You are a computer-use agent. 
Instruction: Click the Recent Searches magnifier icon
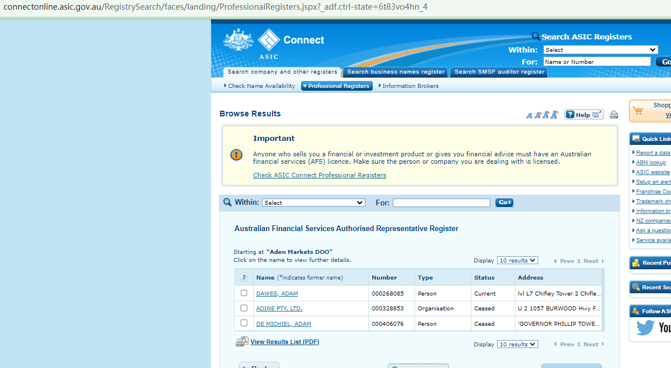pyautogui.click(x=636, y=287)
